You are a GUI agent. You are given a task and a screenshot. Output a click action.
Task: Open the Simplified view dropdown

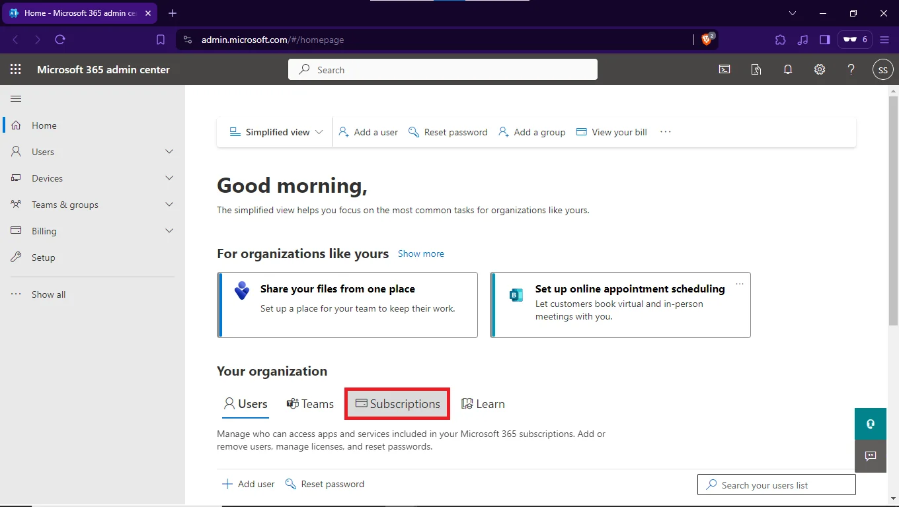pos(276,132)
